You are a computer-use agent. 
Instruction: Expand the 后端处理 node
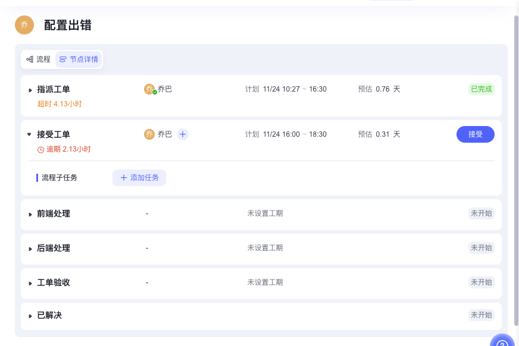coord(30,249)
